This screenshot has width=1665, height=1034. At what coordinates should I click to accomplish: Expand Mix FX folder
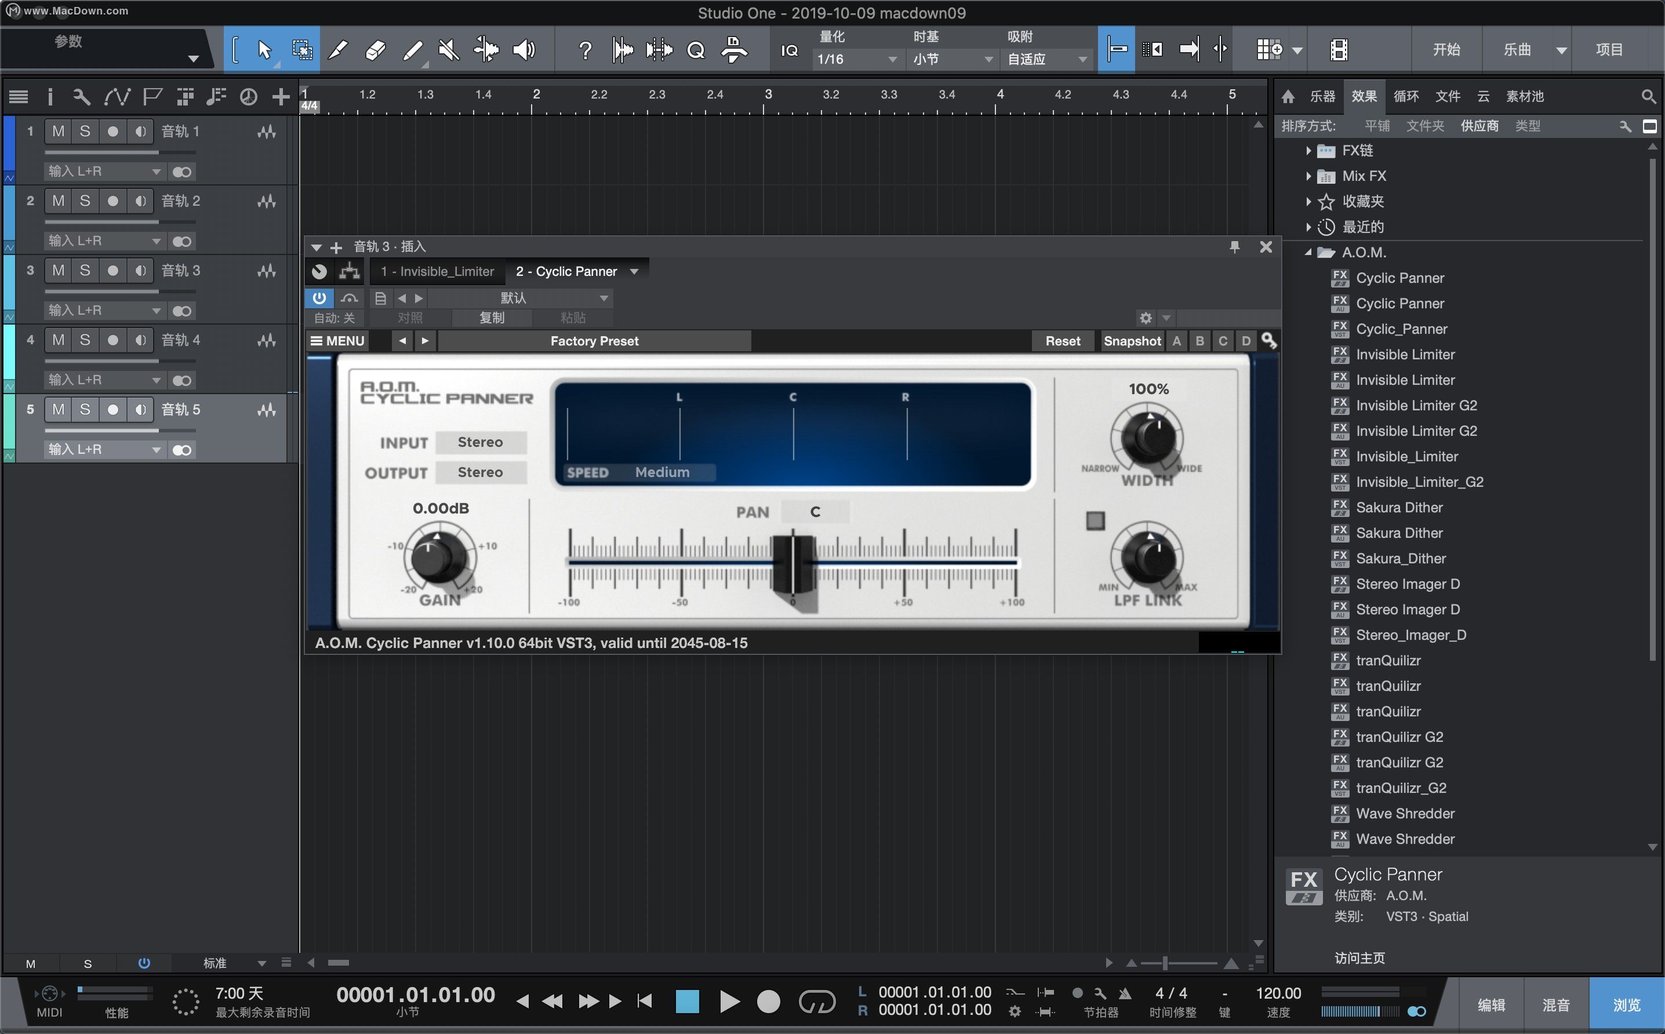pos(1308,176)
